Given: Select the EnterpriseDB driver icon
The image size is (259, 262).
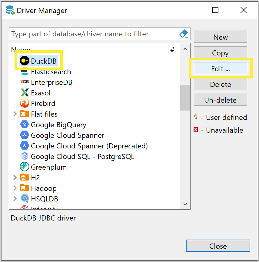Looking at the screenshot, I should click(25, 82).
